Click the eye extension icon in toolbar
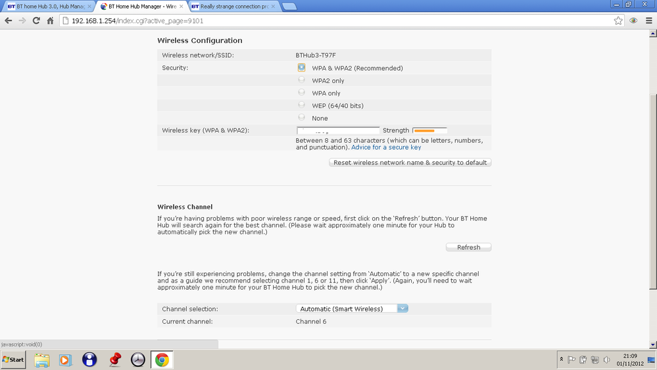Image resolution: width=657 pixels, height=370 pixels. (x=633, y=20)
